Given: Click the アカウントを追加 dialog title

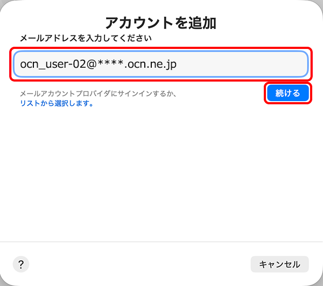Looking at the screenshot, I should tap(160, 23).
